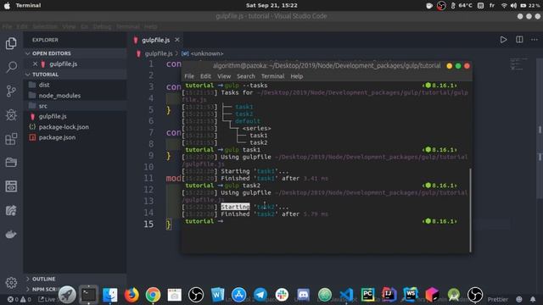The height and width of the screenshot is (305, 543).
Task: Open Visual Studio Code from the dock
Action: (x=346, y=295)
